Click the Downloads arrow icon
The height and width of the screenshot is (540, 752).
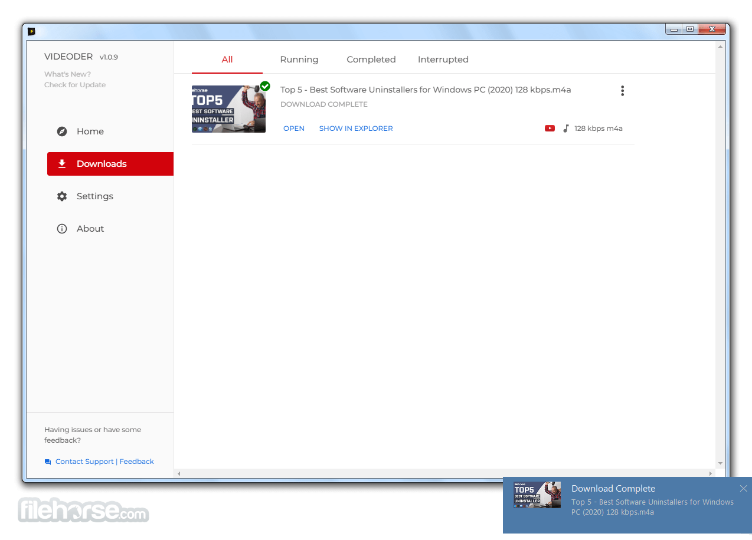pyautogui.click(x=62, y=164)
